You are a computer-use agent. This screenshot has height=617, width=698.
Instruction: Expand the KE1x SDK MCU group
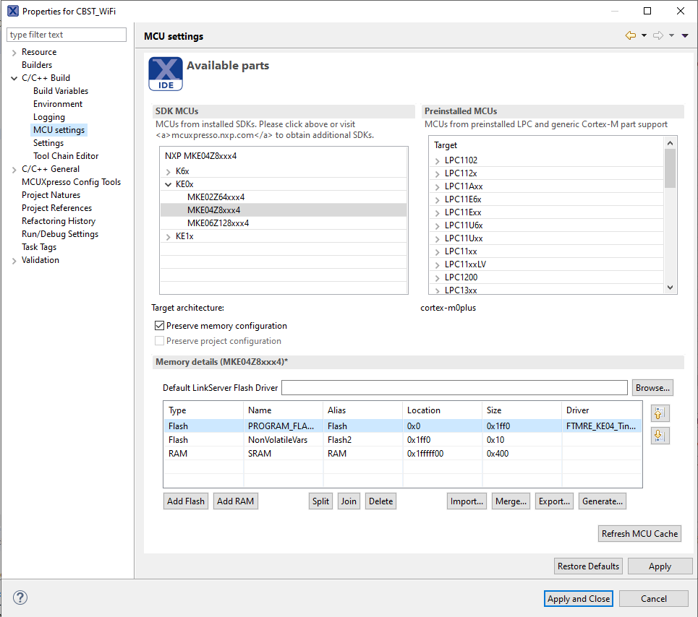coord(168,236)
